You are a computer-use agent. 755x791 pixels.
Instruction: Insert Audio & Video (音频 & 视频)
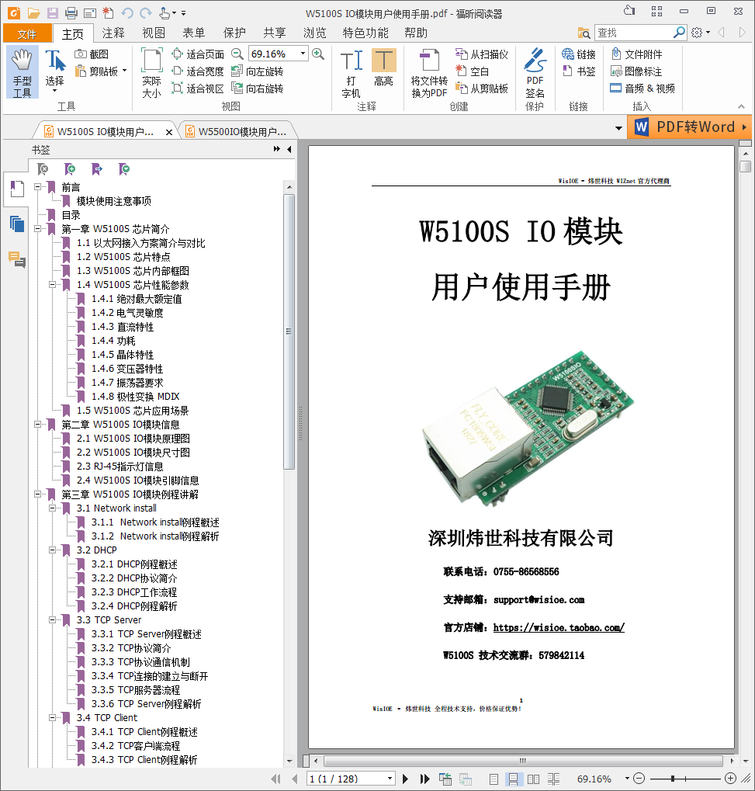[642, 88]
